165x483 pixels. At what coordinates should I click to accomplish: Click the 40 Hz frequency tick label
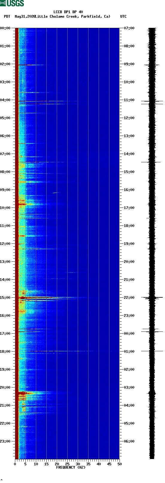99,464
